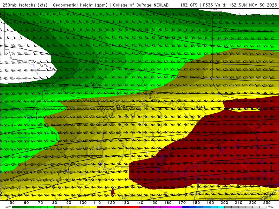
Task: Click the 170 value on the color scale
Action: point(182,203)
